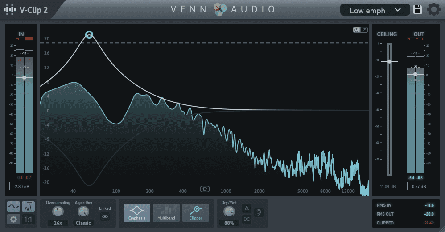This screenshot has height=232, width=445.
Task: Click the delta listen triangle icon
Action: pos(247,208)
